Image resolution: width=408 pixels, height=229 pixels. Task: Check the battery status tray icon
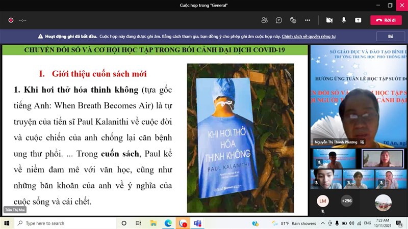[344, 223]
